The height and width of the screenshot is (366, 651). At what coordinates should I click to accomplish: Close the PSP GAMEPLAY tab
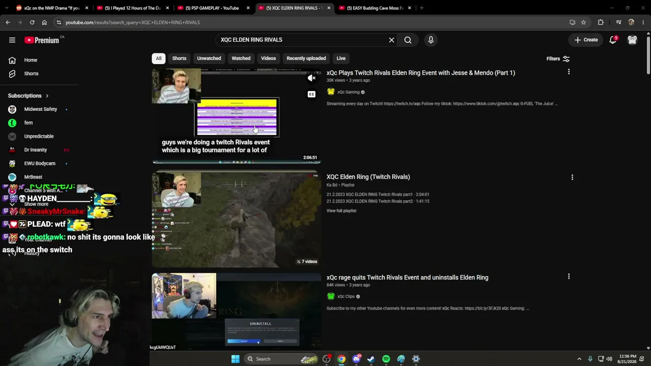[x=248, y=8]
